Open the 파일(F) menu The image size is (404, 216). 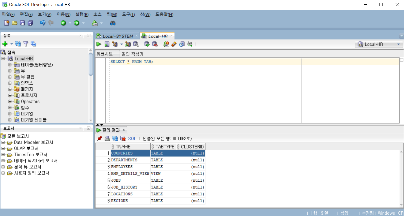8,14
